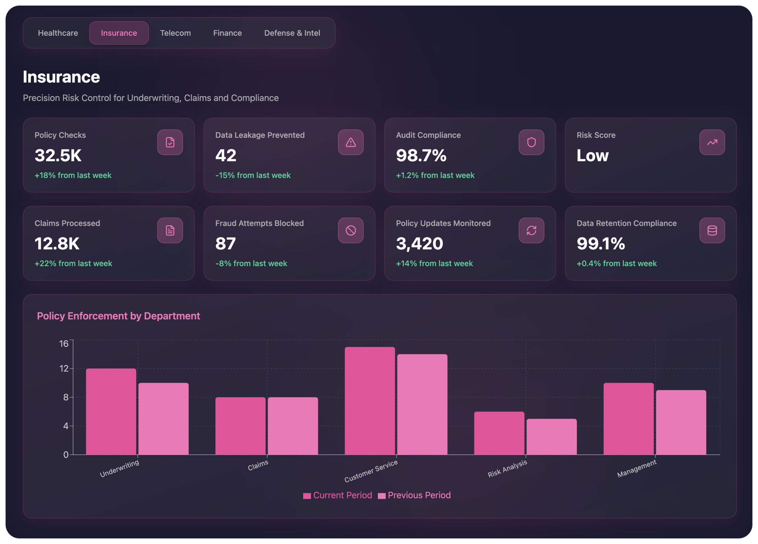Open the Telecom tab

pos(175,33)
